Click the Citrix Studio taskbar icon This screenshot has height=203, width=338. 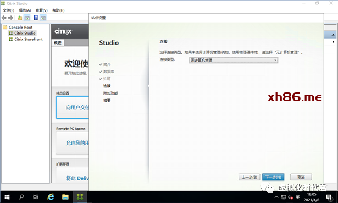pos(80,197)
